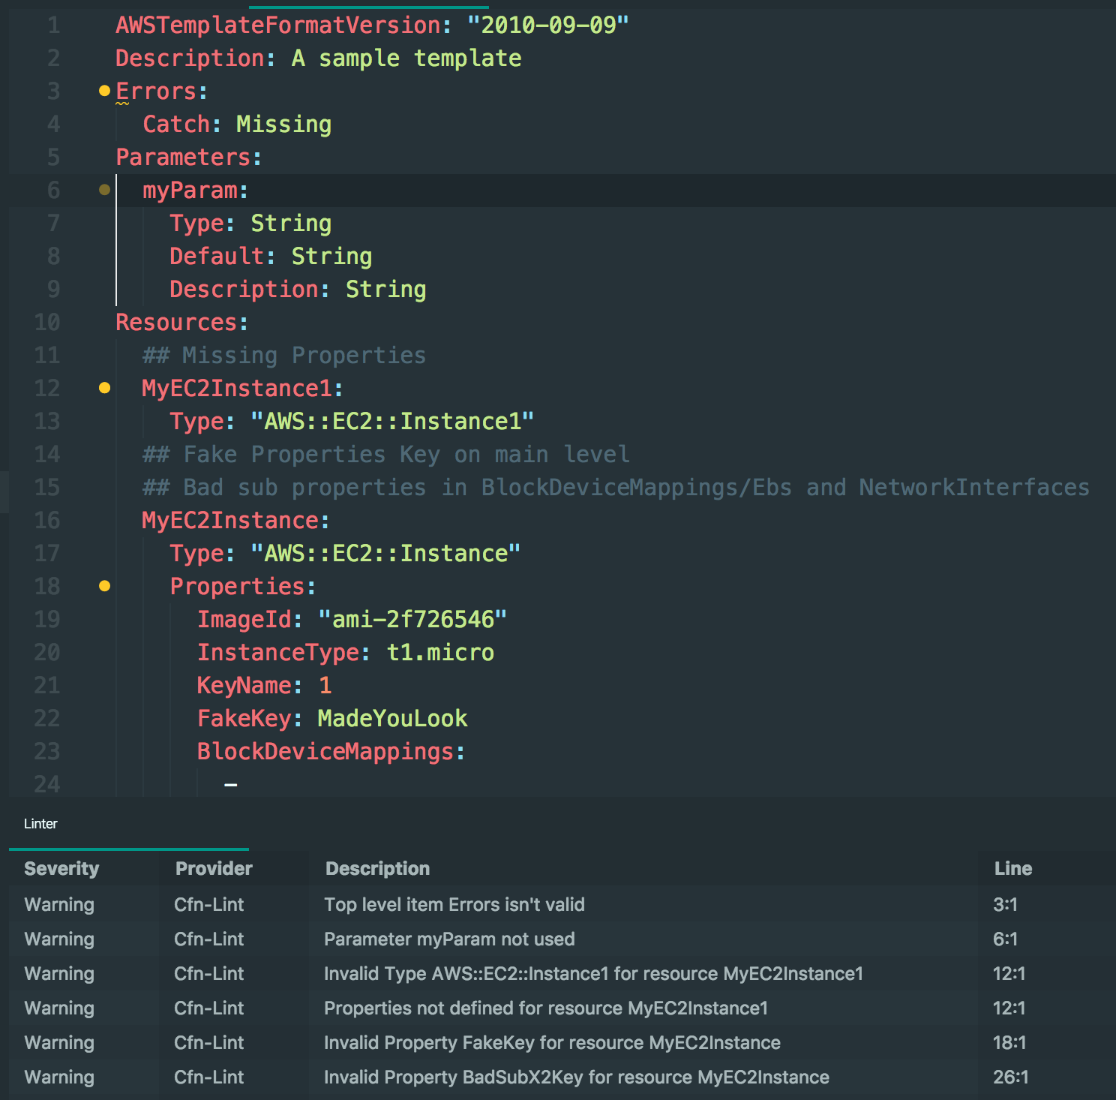Click the 'Properties' key on line 18
The height and width of the screenshot is (1100, 1116).
pos(237,586)
